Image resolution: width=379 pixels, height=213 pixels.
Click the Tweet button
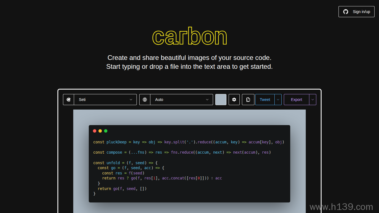point(265,100)
